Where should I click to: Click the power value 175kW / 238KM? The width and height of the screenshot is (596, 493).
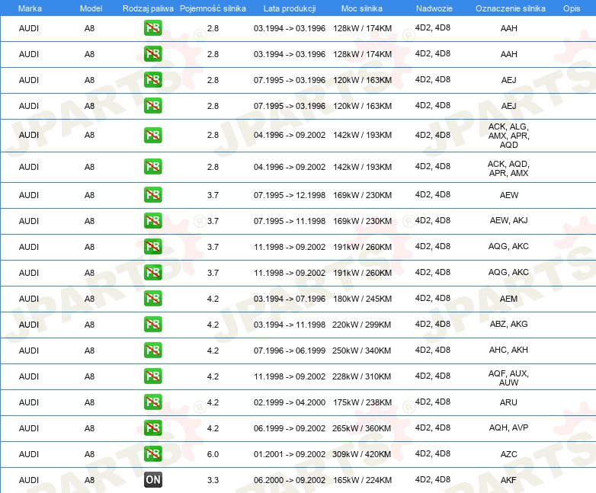click(362, 402)
